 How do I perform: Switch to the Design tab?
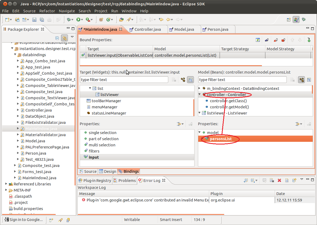(107, 171)
